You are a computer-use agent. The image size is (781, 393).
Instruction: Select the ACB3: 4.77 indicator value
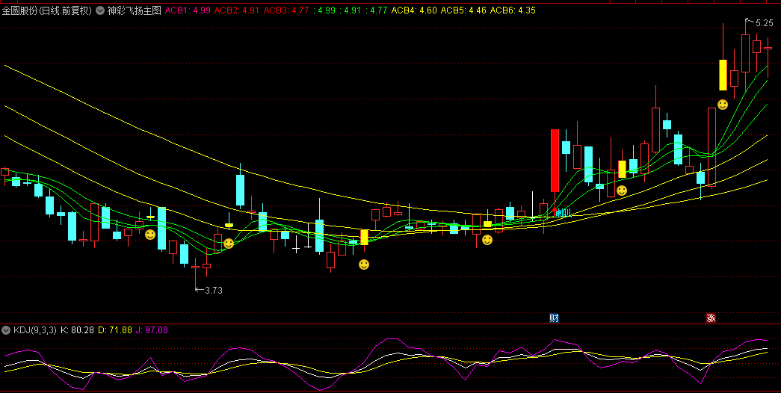pyautogui.click(x=286, y=10)
